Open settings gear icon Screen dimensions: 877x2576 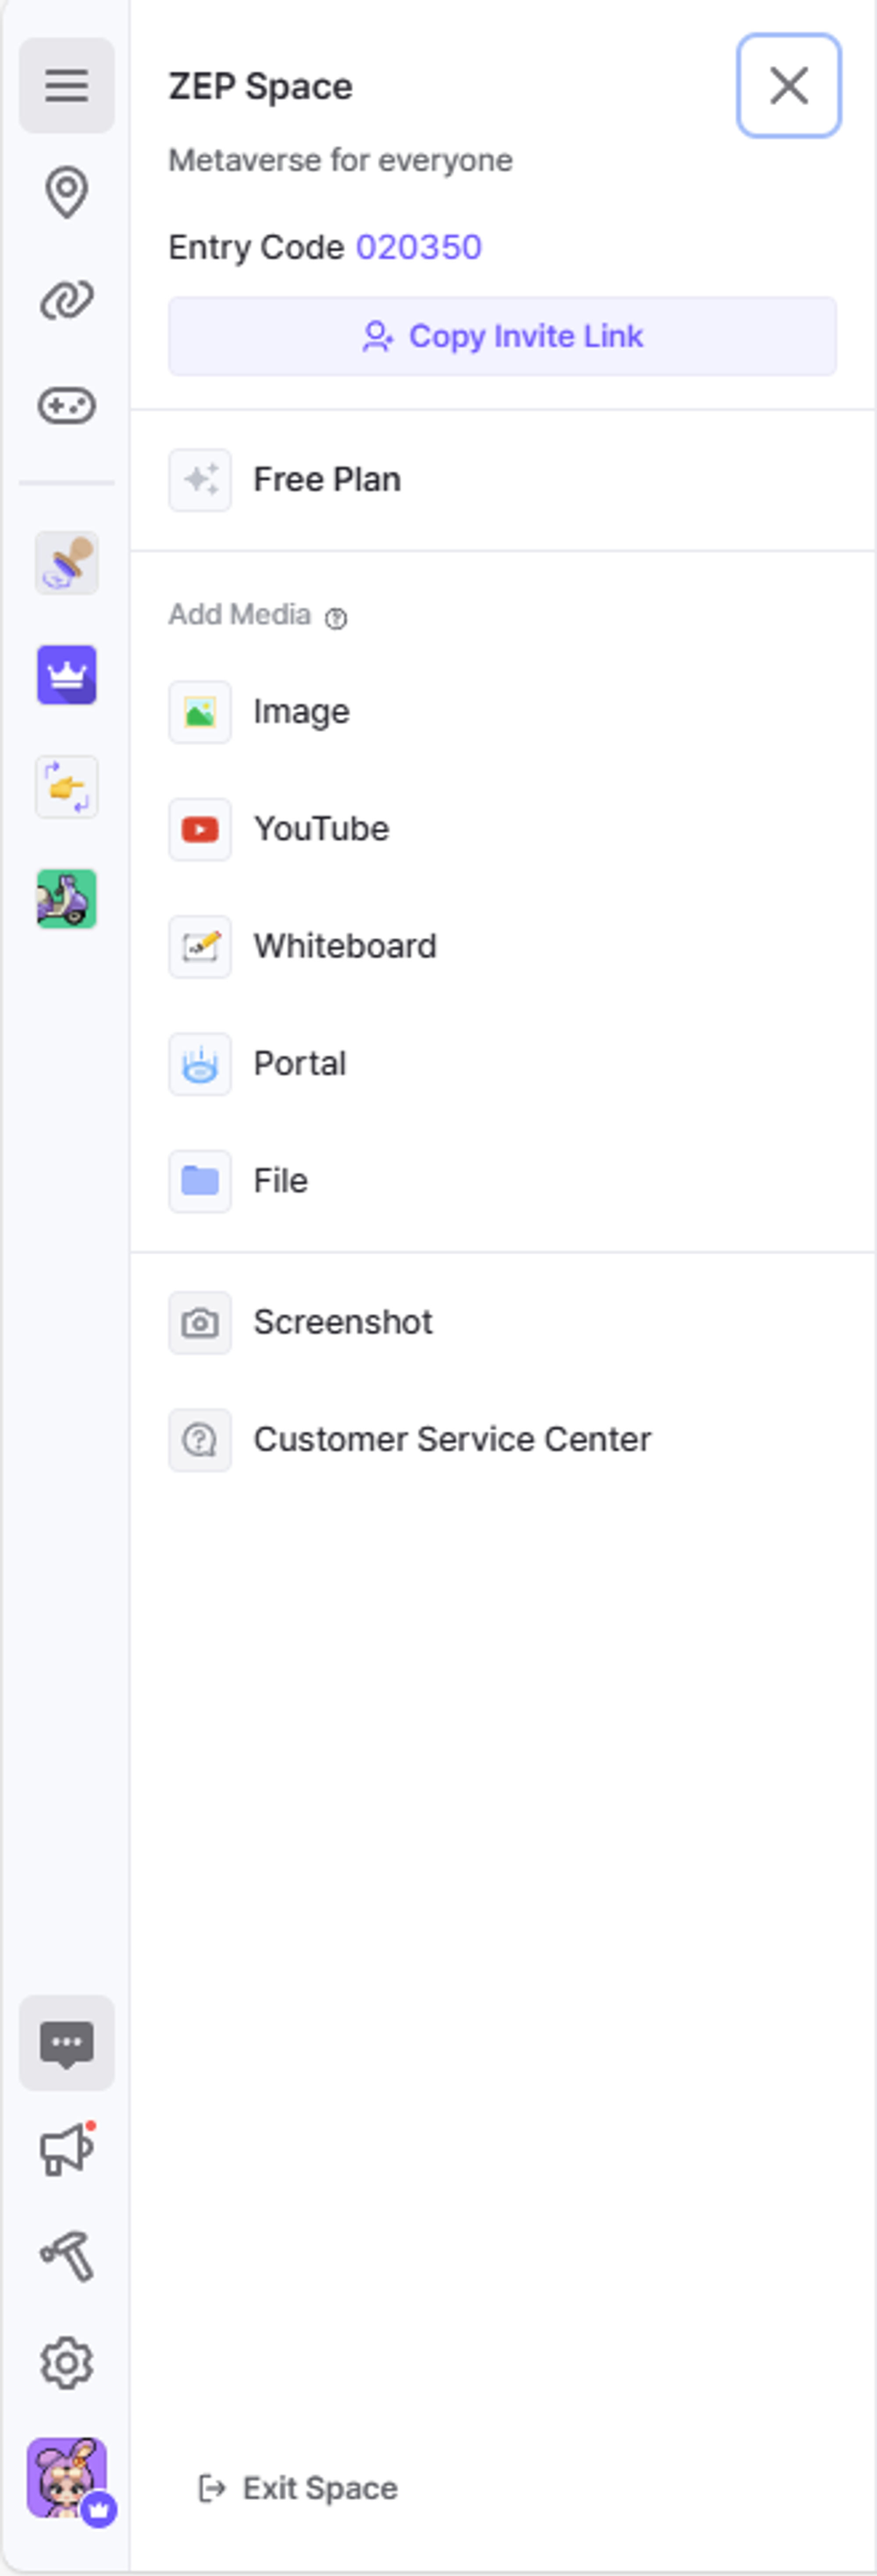point(66,2363)
